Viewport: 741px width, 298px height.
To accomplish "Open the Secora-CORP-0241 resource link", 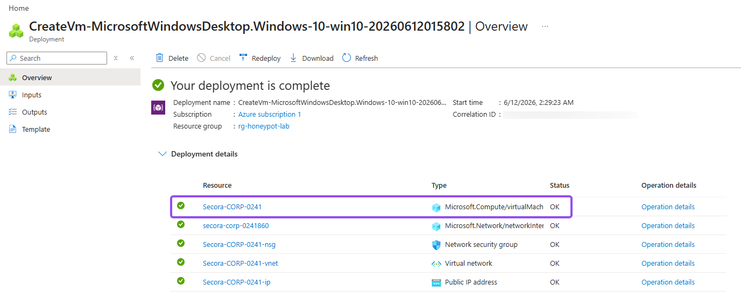I will (x=232, y=207).
